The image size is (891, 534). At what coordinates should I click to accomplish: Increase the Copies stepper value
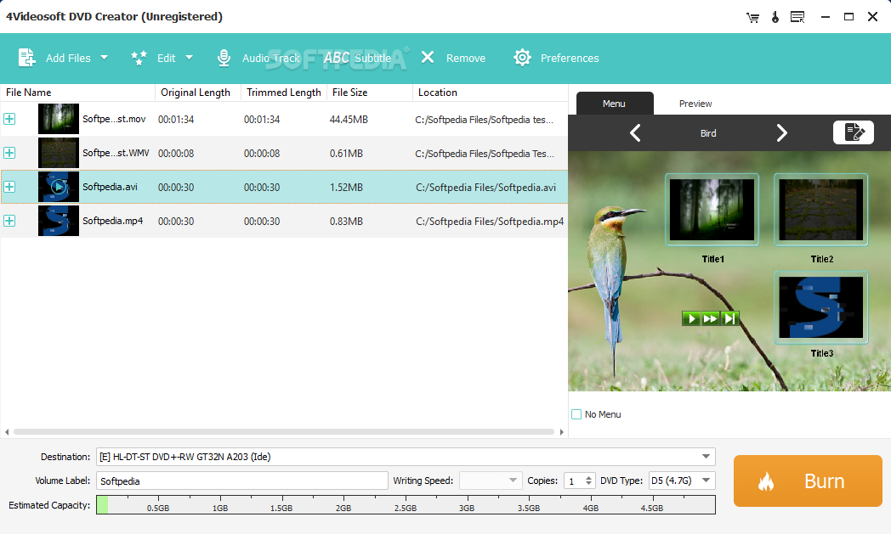tap(588, 477)
